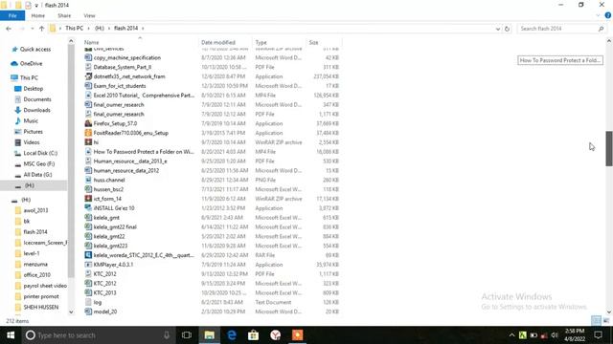
Task: Switch to large icons view layout
Action: tap(606, 321)
